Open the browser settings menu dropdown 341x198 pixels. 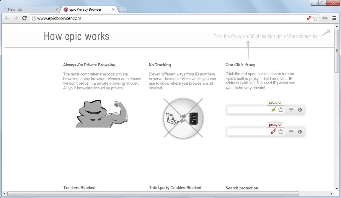[335, 18]
